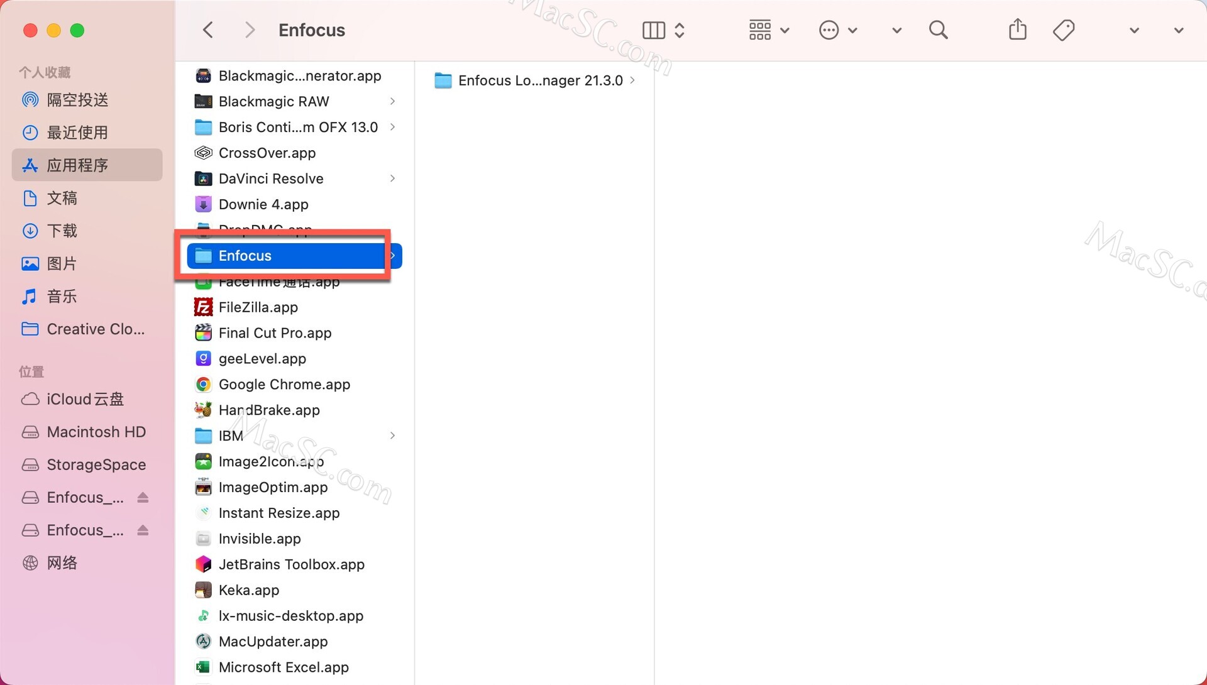The width and height of the screenshot is (1207, 685).
Task: Open Network (网络) in sidebar
Action: tap(87, 562)
